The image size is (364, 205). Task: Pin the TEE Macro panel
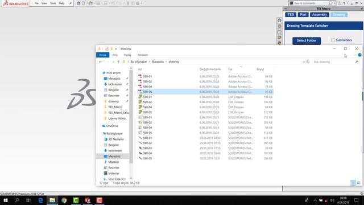[x=362, y=9]
